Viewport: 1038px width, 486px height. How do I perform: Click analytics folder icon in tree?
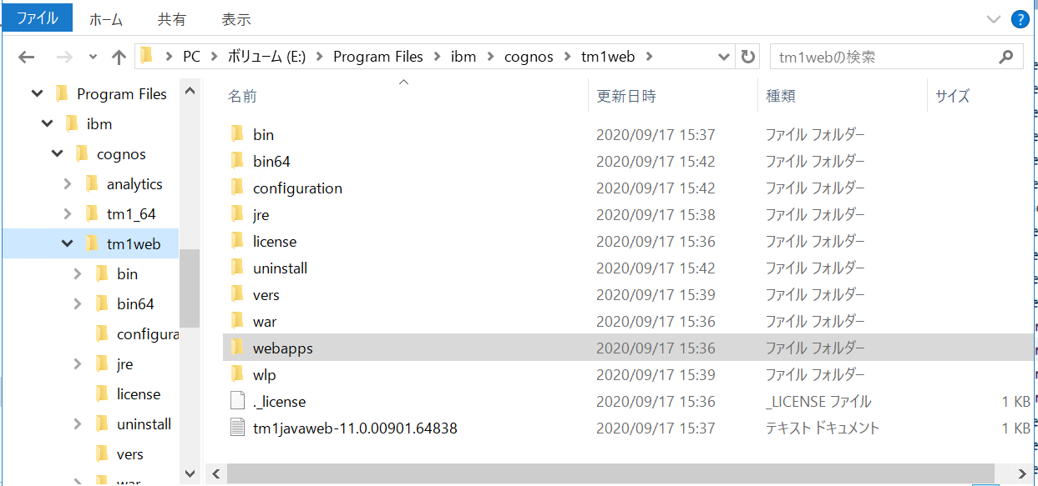tap(92, 184)
